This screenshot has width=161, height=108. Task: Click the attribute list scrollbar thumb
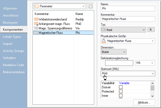point(152,88)
